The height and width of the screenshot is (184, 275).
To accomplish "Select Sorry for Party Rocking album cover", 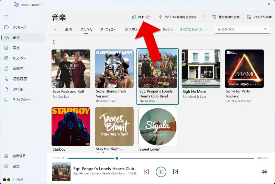I will click(x=244, y=69).
